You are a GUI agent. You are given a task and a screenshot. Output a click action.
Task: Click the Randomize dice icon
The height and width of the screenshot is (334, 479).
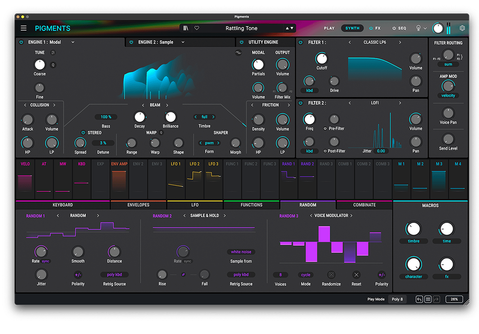(331, 275)
